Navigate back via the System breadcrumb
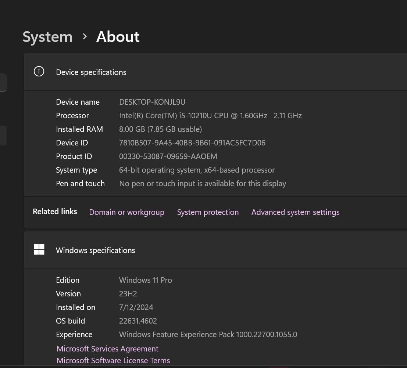This screenshot has width=407, height=368. point(47,37)
